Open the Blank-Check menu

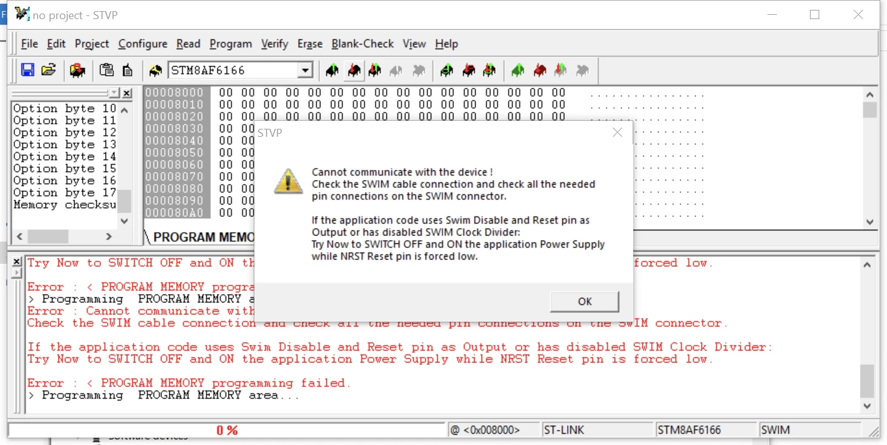click(x=363, y=44)
